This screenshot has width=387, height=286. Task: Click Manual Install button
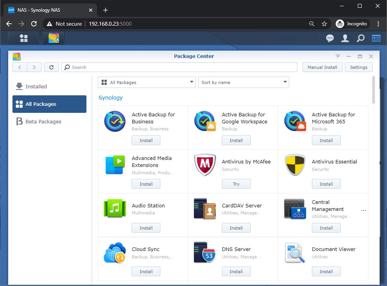[322, 67]
